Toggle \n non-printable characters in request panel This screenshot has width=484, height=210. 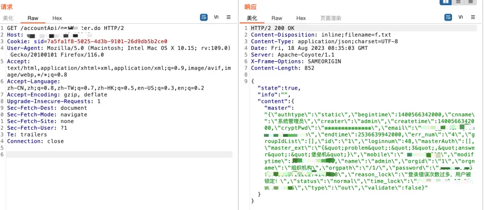[216, 17]
